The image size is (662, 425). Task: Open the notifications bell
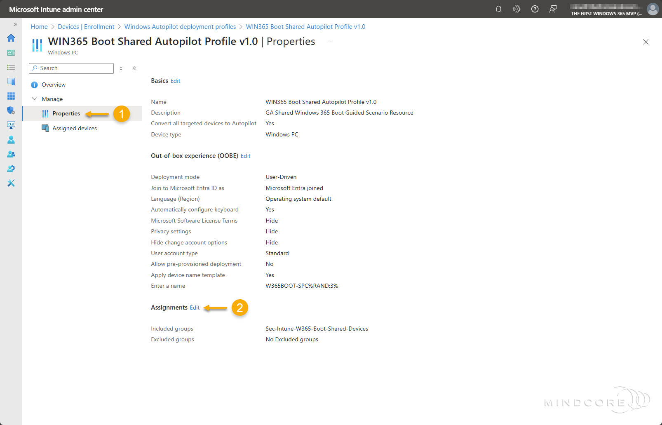click(498, 9)
